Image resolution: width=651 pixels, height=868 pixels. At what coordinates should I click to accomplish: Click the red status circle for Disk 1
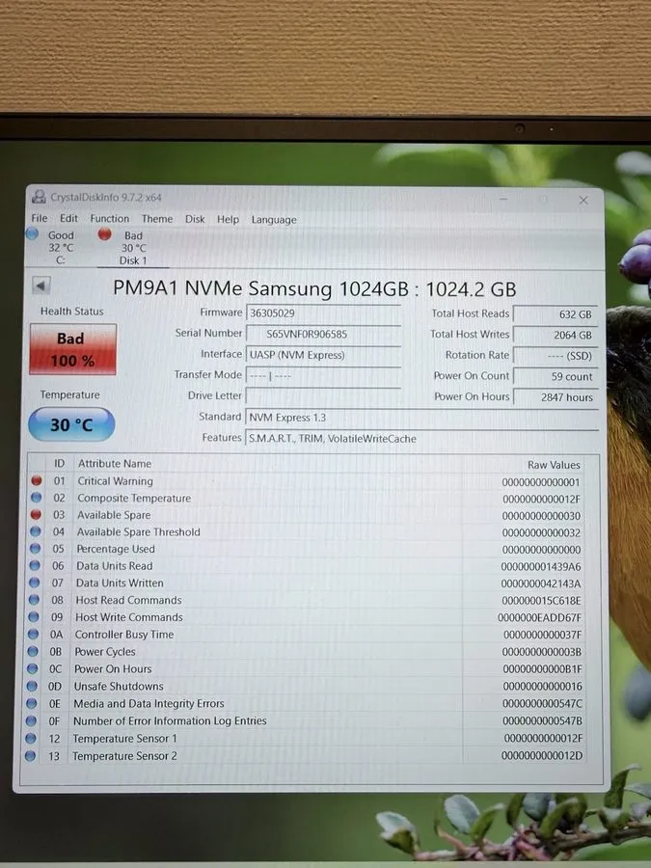click(x=104, y=234)
